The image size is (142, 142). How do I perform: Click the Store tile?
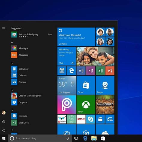click(x=86, y=85)
